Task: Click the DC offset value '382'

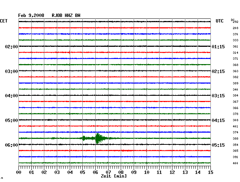Action: (236, 77)
